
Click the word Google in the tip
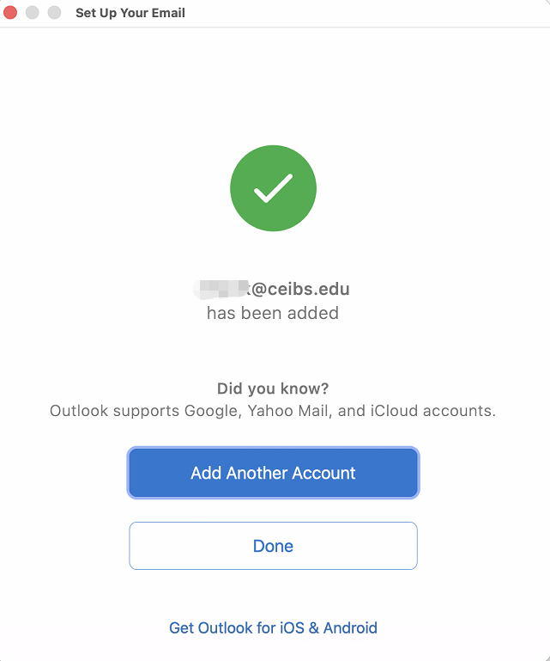pyautogui.click(x=212, y=411)
